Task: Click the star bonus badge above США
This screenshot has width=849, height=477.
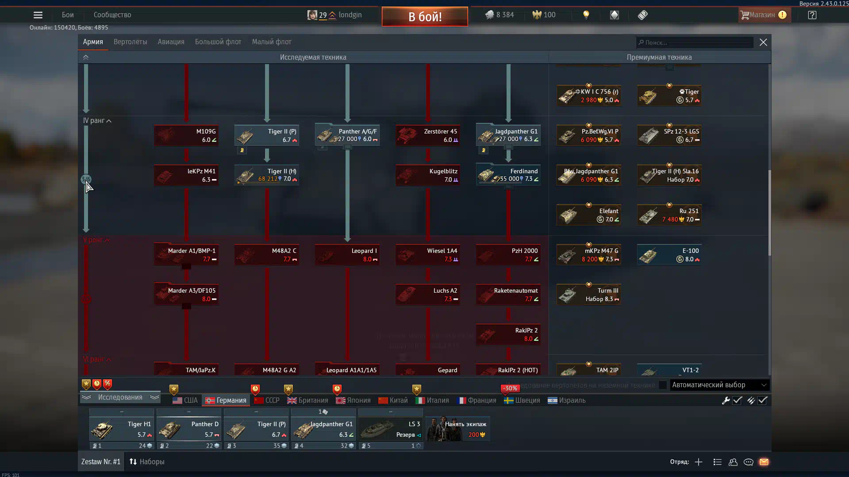Action: click(174, 389)
